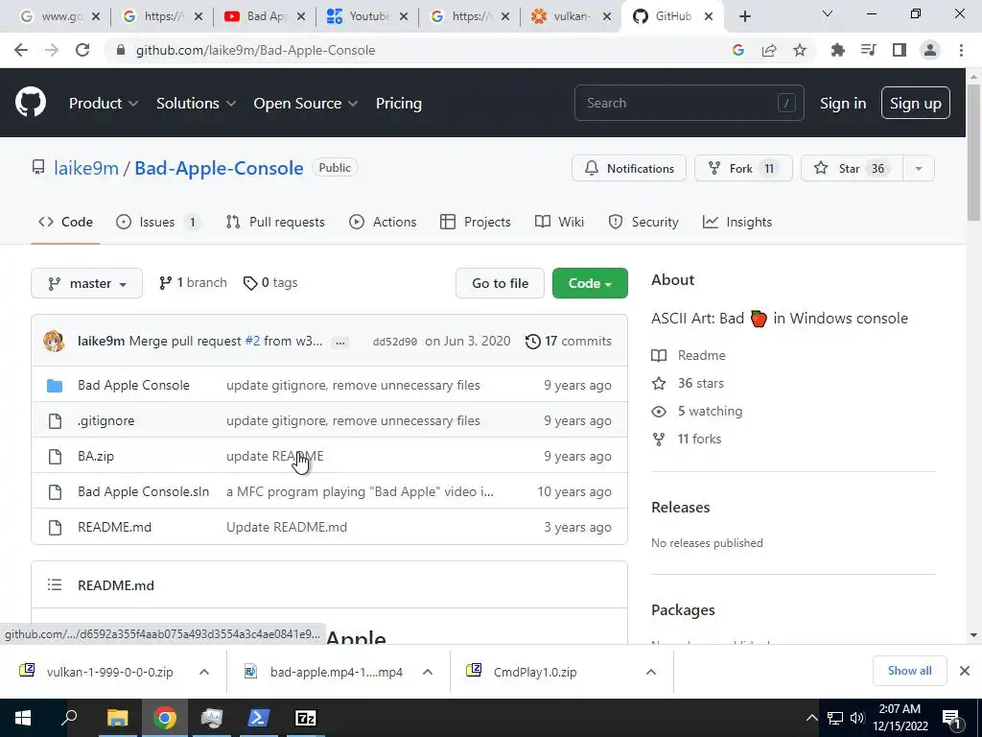The height and width of the screenshot is (737, 982).
Task: Click the Go to file button
Action: (500, 283)
